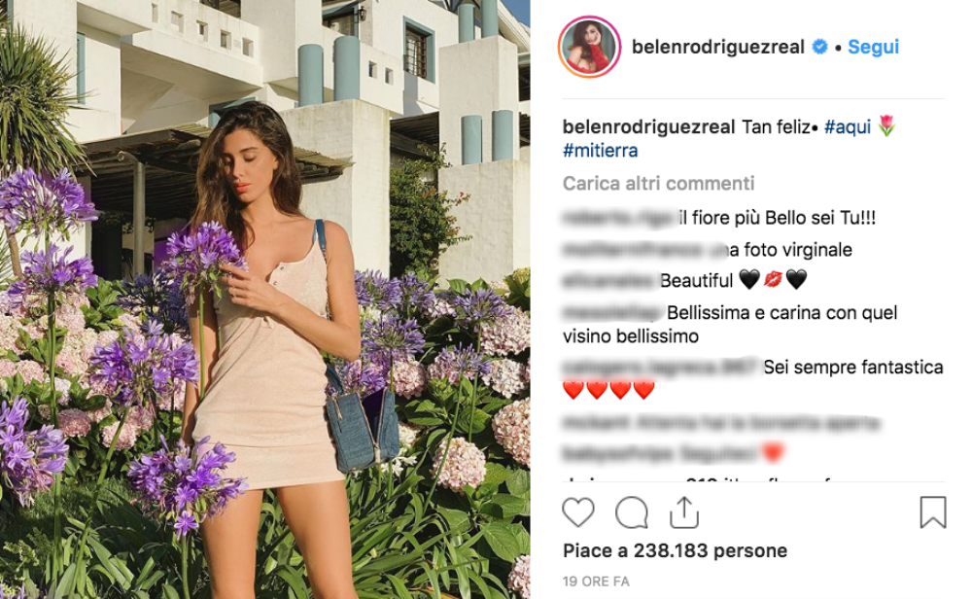Image resolution: width=972 pixels, height=599 pixels.
Task: Open commenter of 'Bellissima e carina' comment
Action: [612, 312]
